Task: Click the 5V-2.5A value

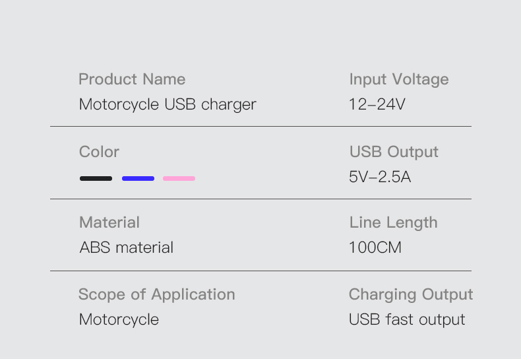Action: (x=380, y=177)
